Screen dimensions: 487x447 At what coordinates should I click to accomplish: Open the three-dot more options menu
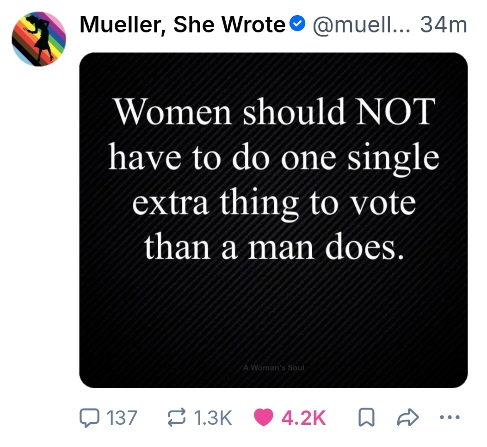tap(448, 417)
